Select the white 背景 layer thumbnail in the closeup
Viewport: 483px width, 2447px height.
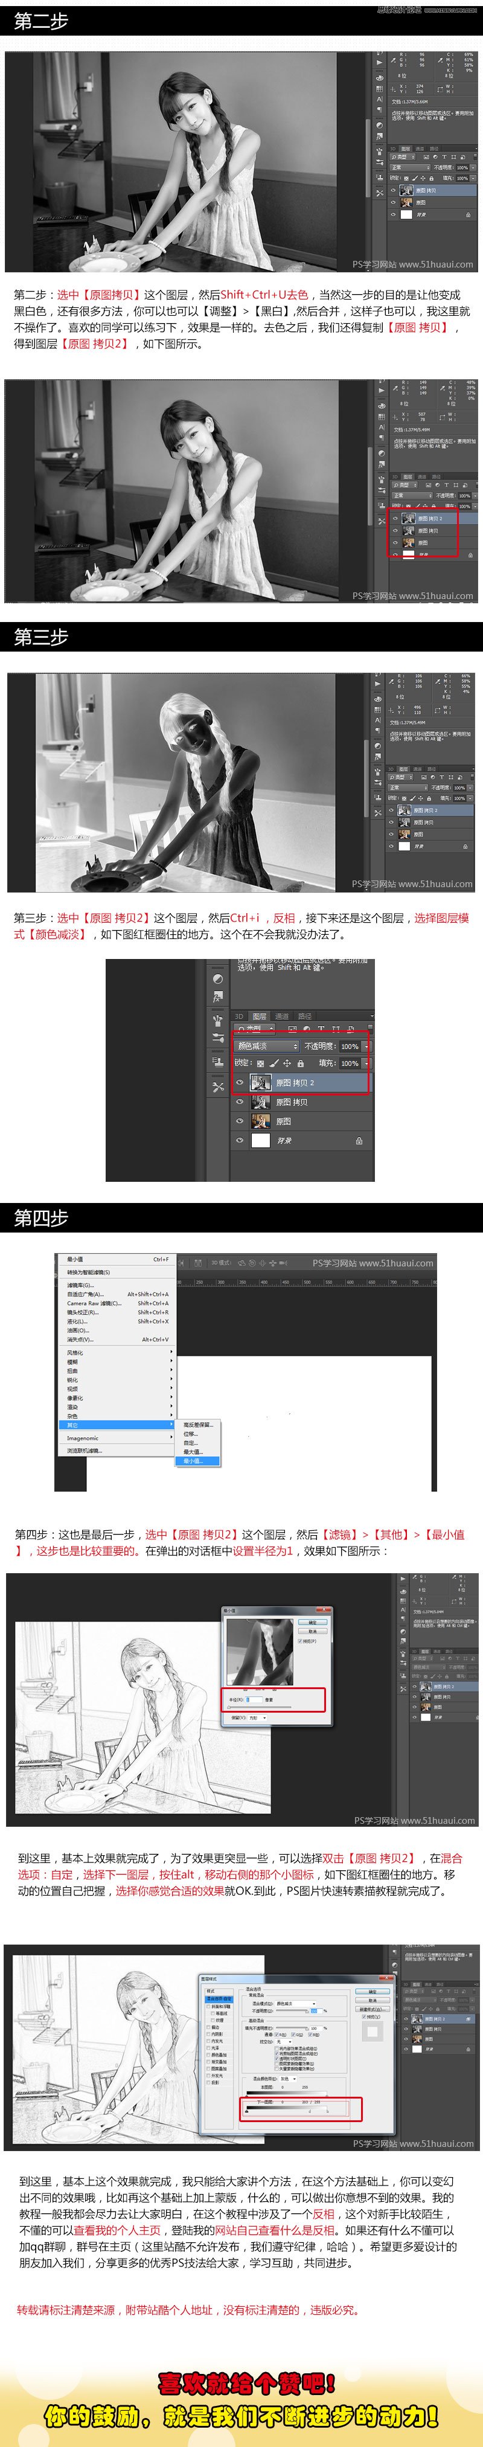[x=261, y=1141]
